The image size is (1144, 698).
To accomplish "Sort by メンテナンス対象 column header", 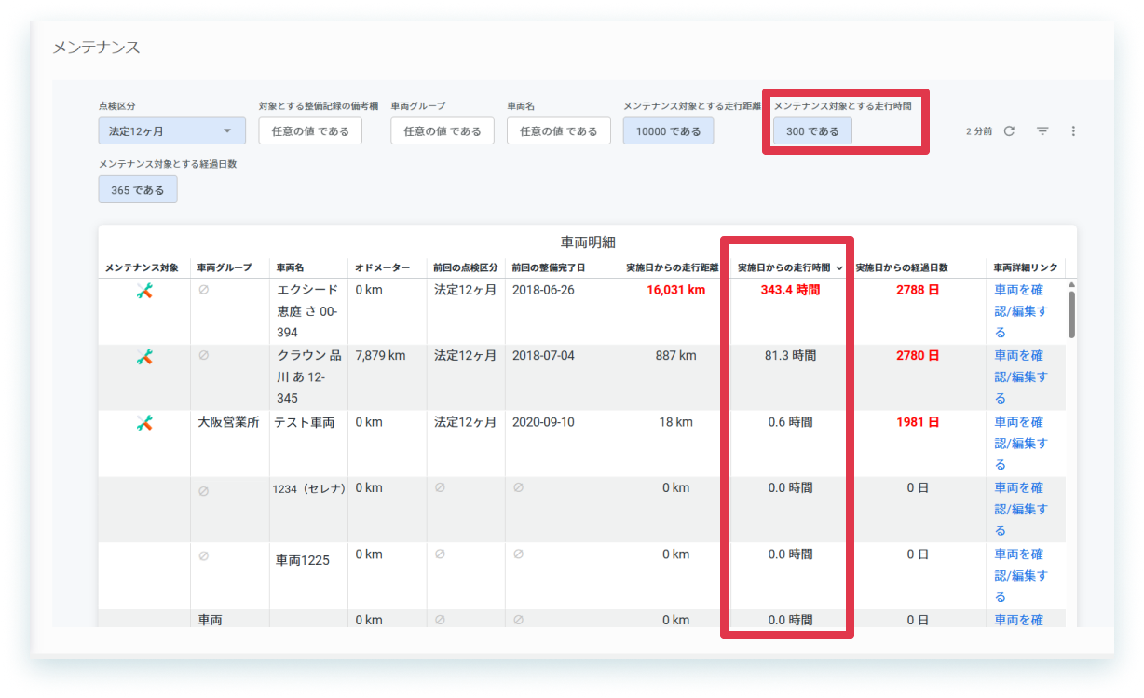I will point(142,267).
